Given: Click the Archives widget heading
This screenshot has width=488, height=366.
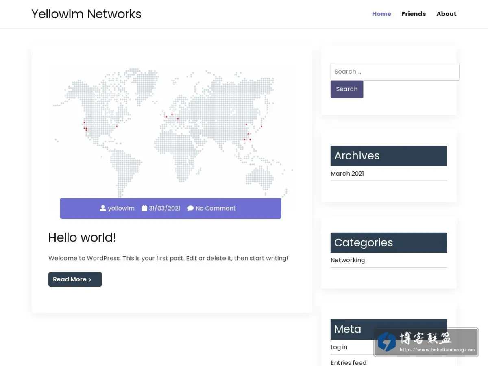Looking at the screenshot, I should tap(389, 156).
